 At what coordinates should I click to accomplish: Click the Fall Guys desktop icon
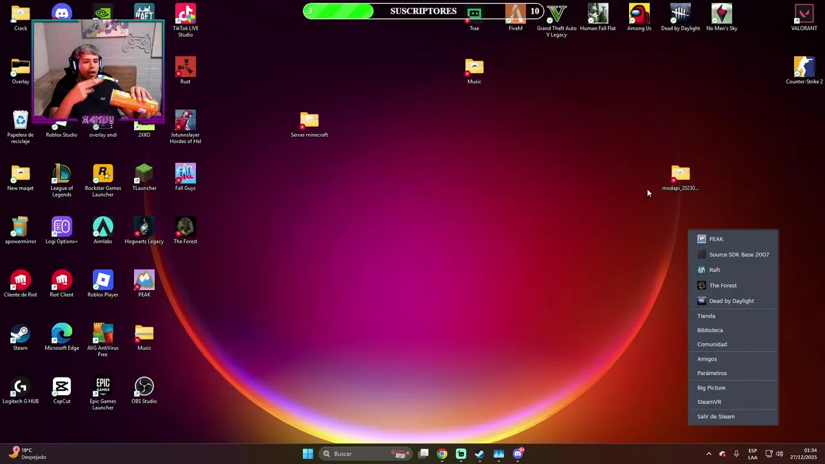pyautogui.click(x=185, y=177)
